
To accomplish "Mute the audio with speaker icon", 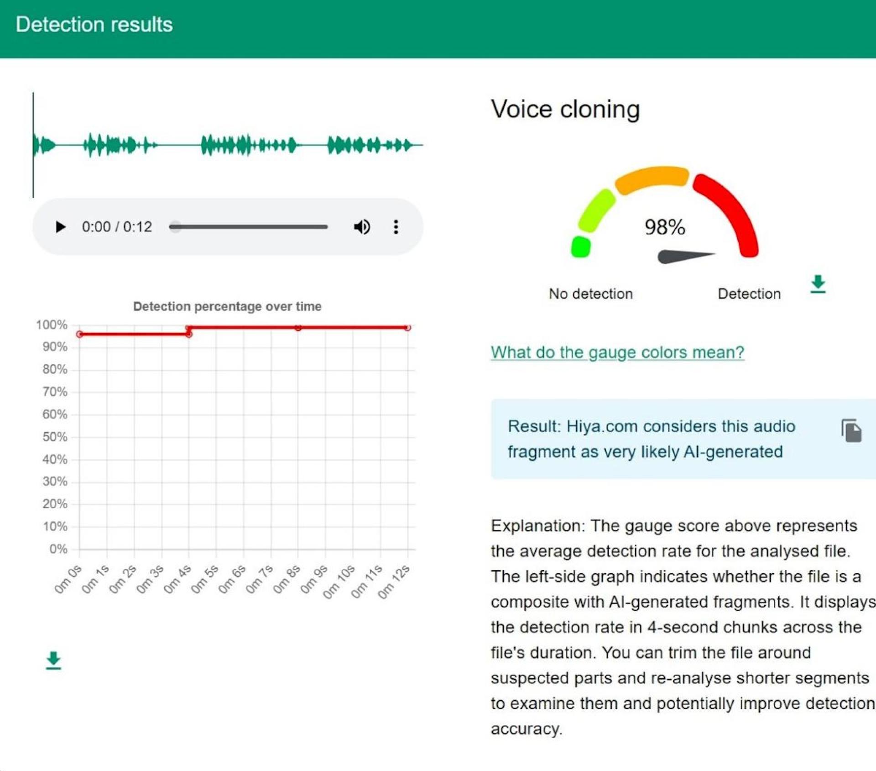I will (x=362, y=227).
